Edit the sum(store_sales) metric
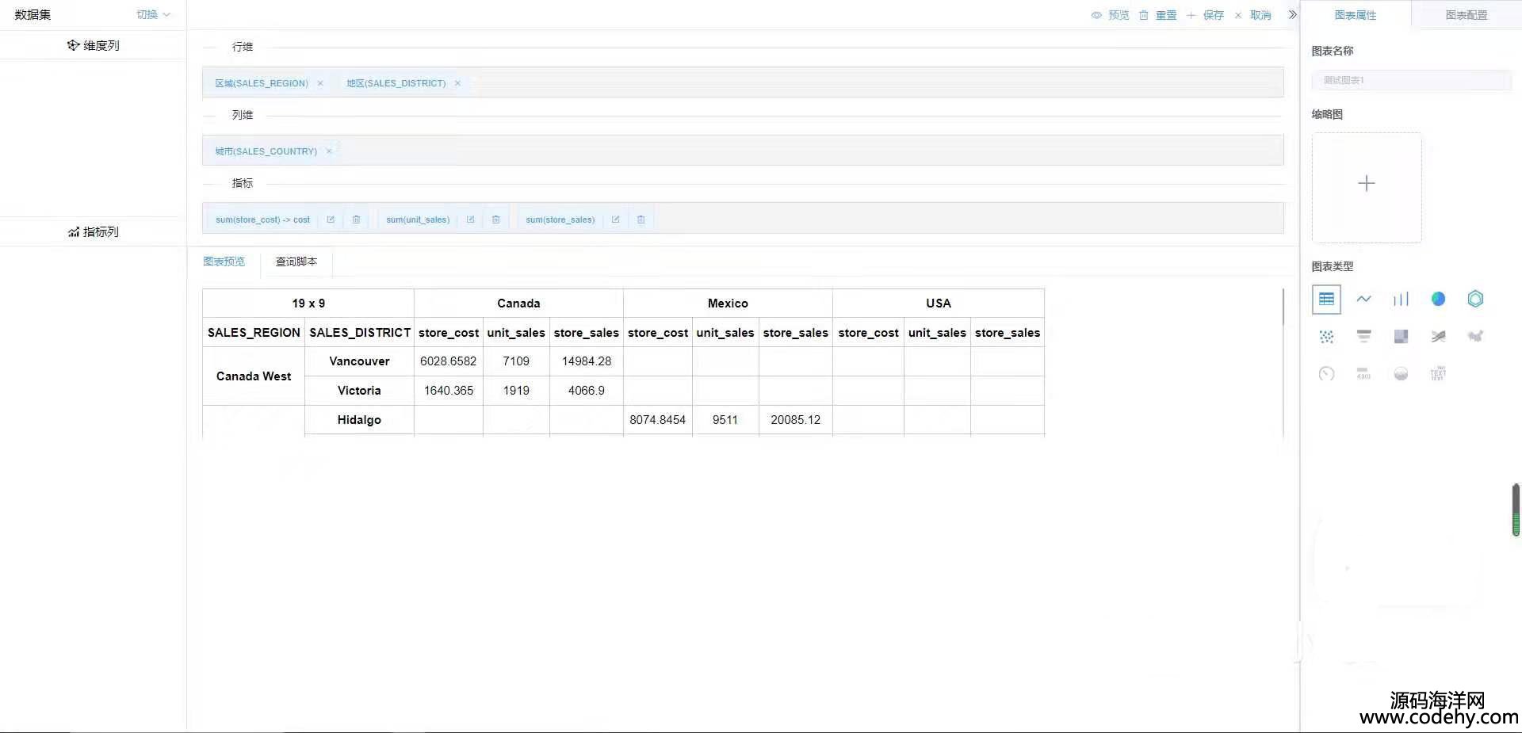This screenshot has height=733, width=1522. (x=615, y=220)
